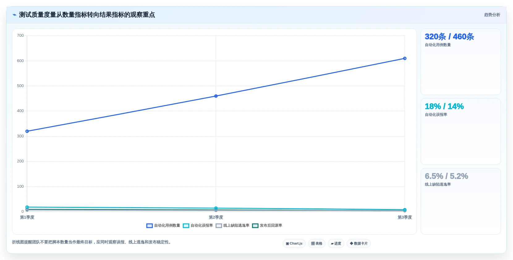Click the 第1季度 x-axis label

click(27, 217)
